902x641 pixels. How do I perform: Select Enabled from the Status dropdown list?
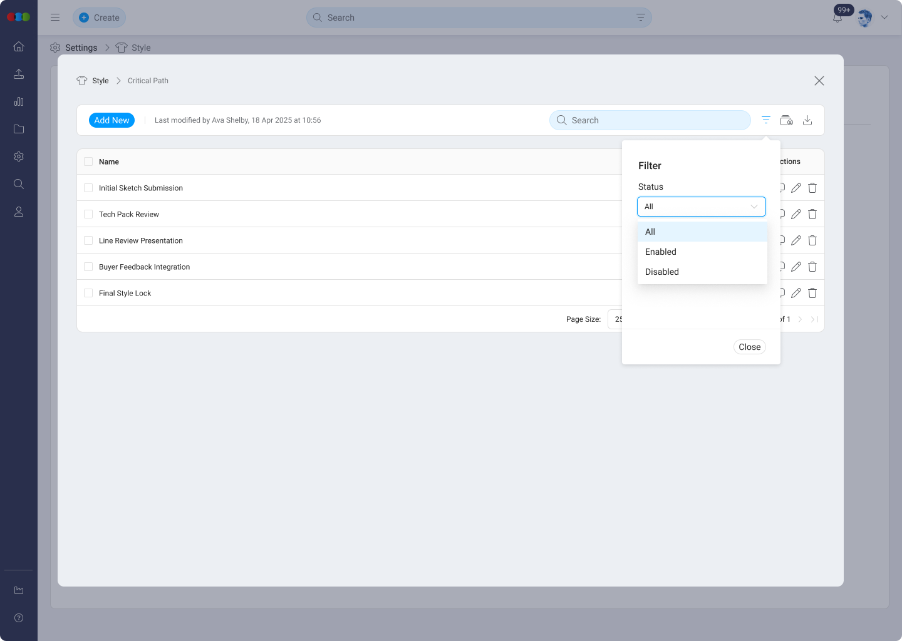660,252
